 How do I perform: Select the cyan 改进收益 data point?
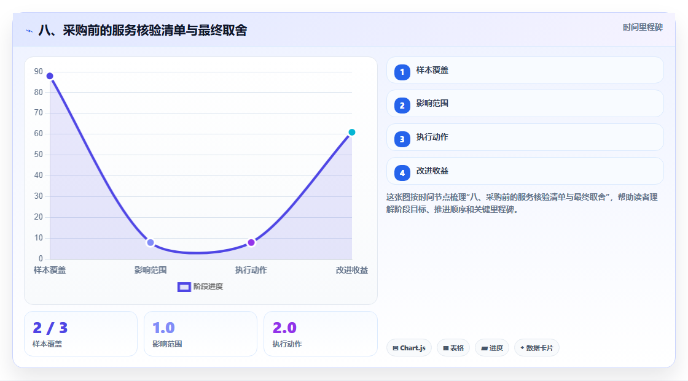click(351, 132)
